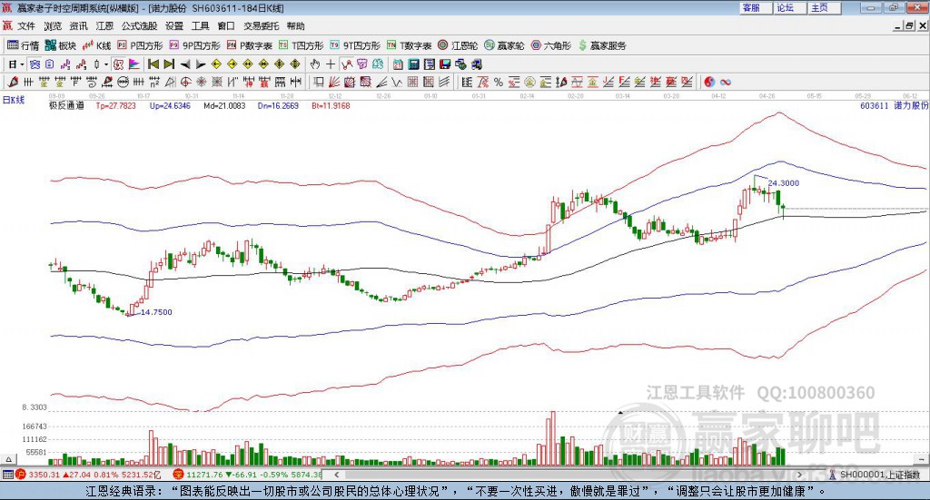Screen dimensions: 930x500
Task: Click the Tp=27.7823 value
Action: tap(115, 105)
